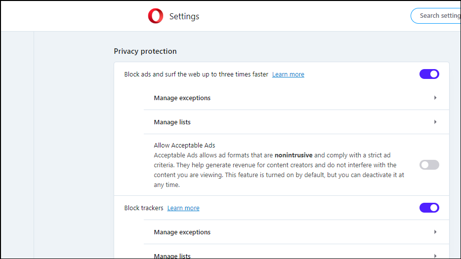Image resolution: width=461 pixels, height=259 pixels.
Task: Click the Settings page title
Action: pos(184,16)
